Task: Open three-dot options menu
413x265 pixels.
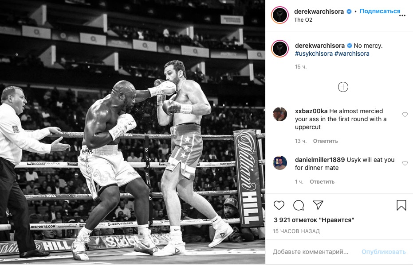Action: click(x=402, y=15)
